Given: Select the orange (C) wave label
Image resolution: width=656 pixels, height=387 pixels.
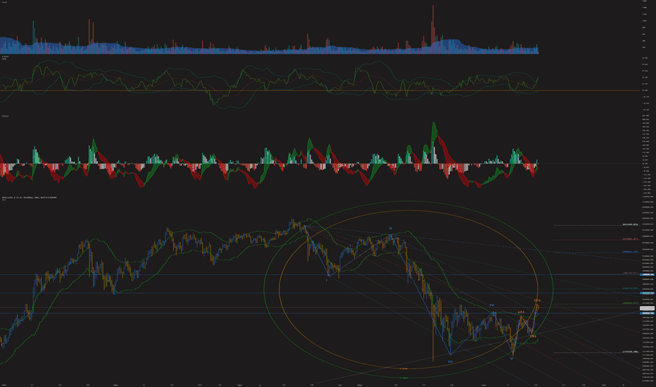Looking at the screenshot, I should [x=537, y=300].
